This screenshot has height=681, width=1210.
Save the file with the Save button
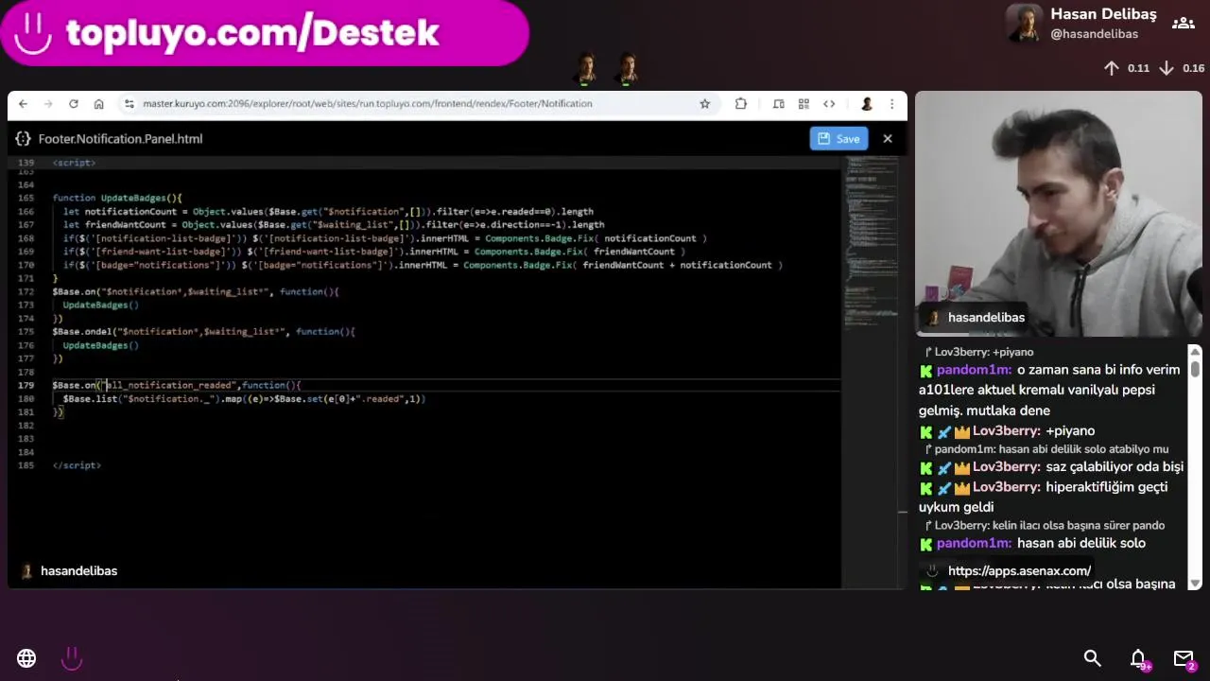click(x=838, y=139)
